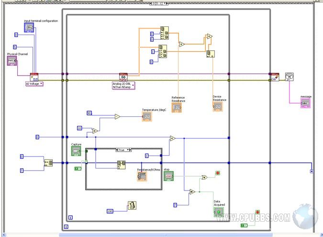The width and height of the screenshot is (323, 237).
Task: Click the DAQmx Create Channel VI above AI Voltage
Action: 34,77
